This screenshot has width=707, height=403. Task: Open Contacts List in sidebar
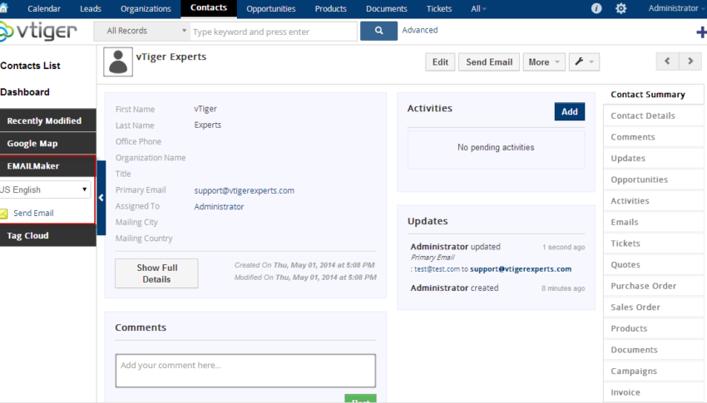(x=30, y=66)
